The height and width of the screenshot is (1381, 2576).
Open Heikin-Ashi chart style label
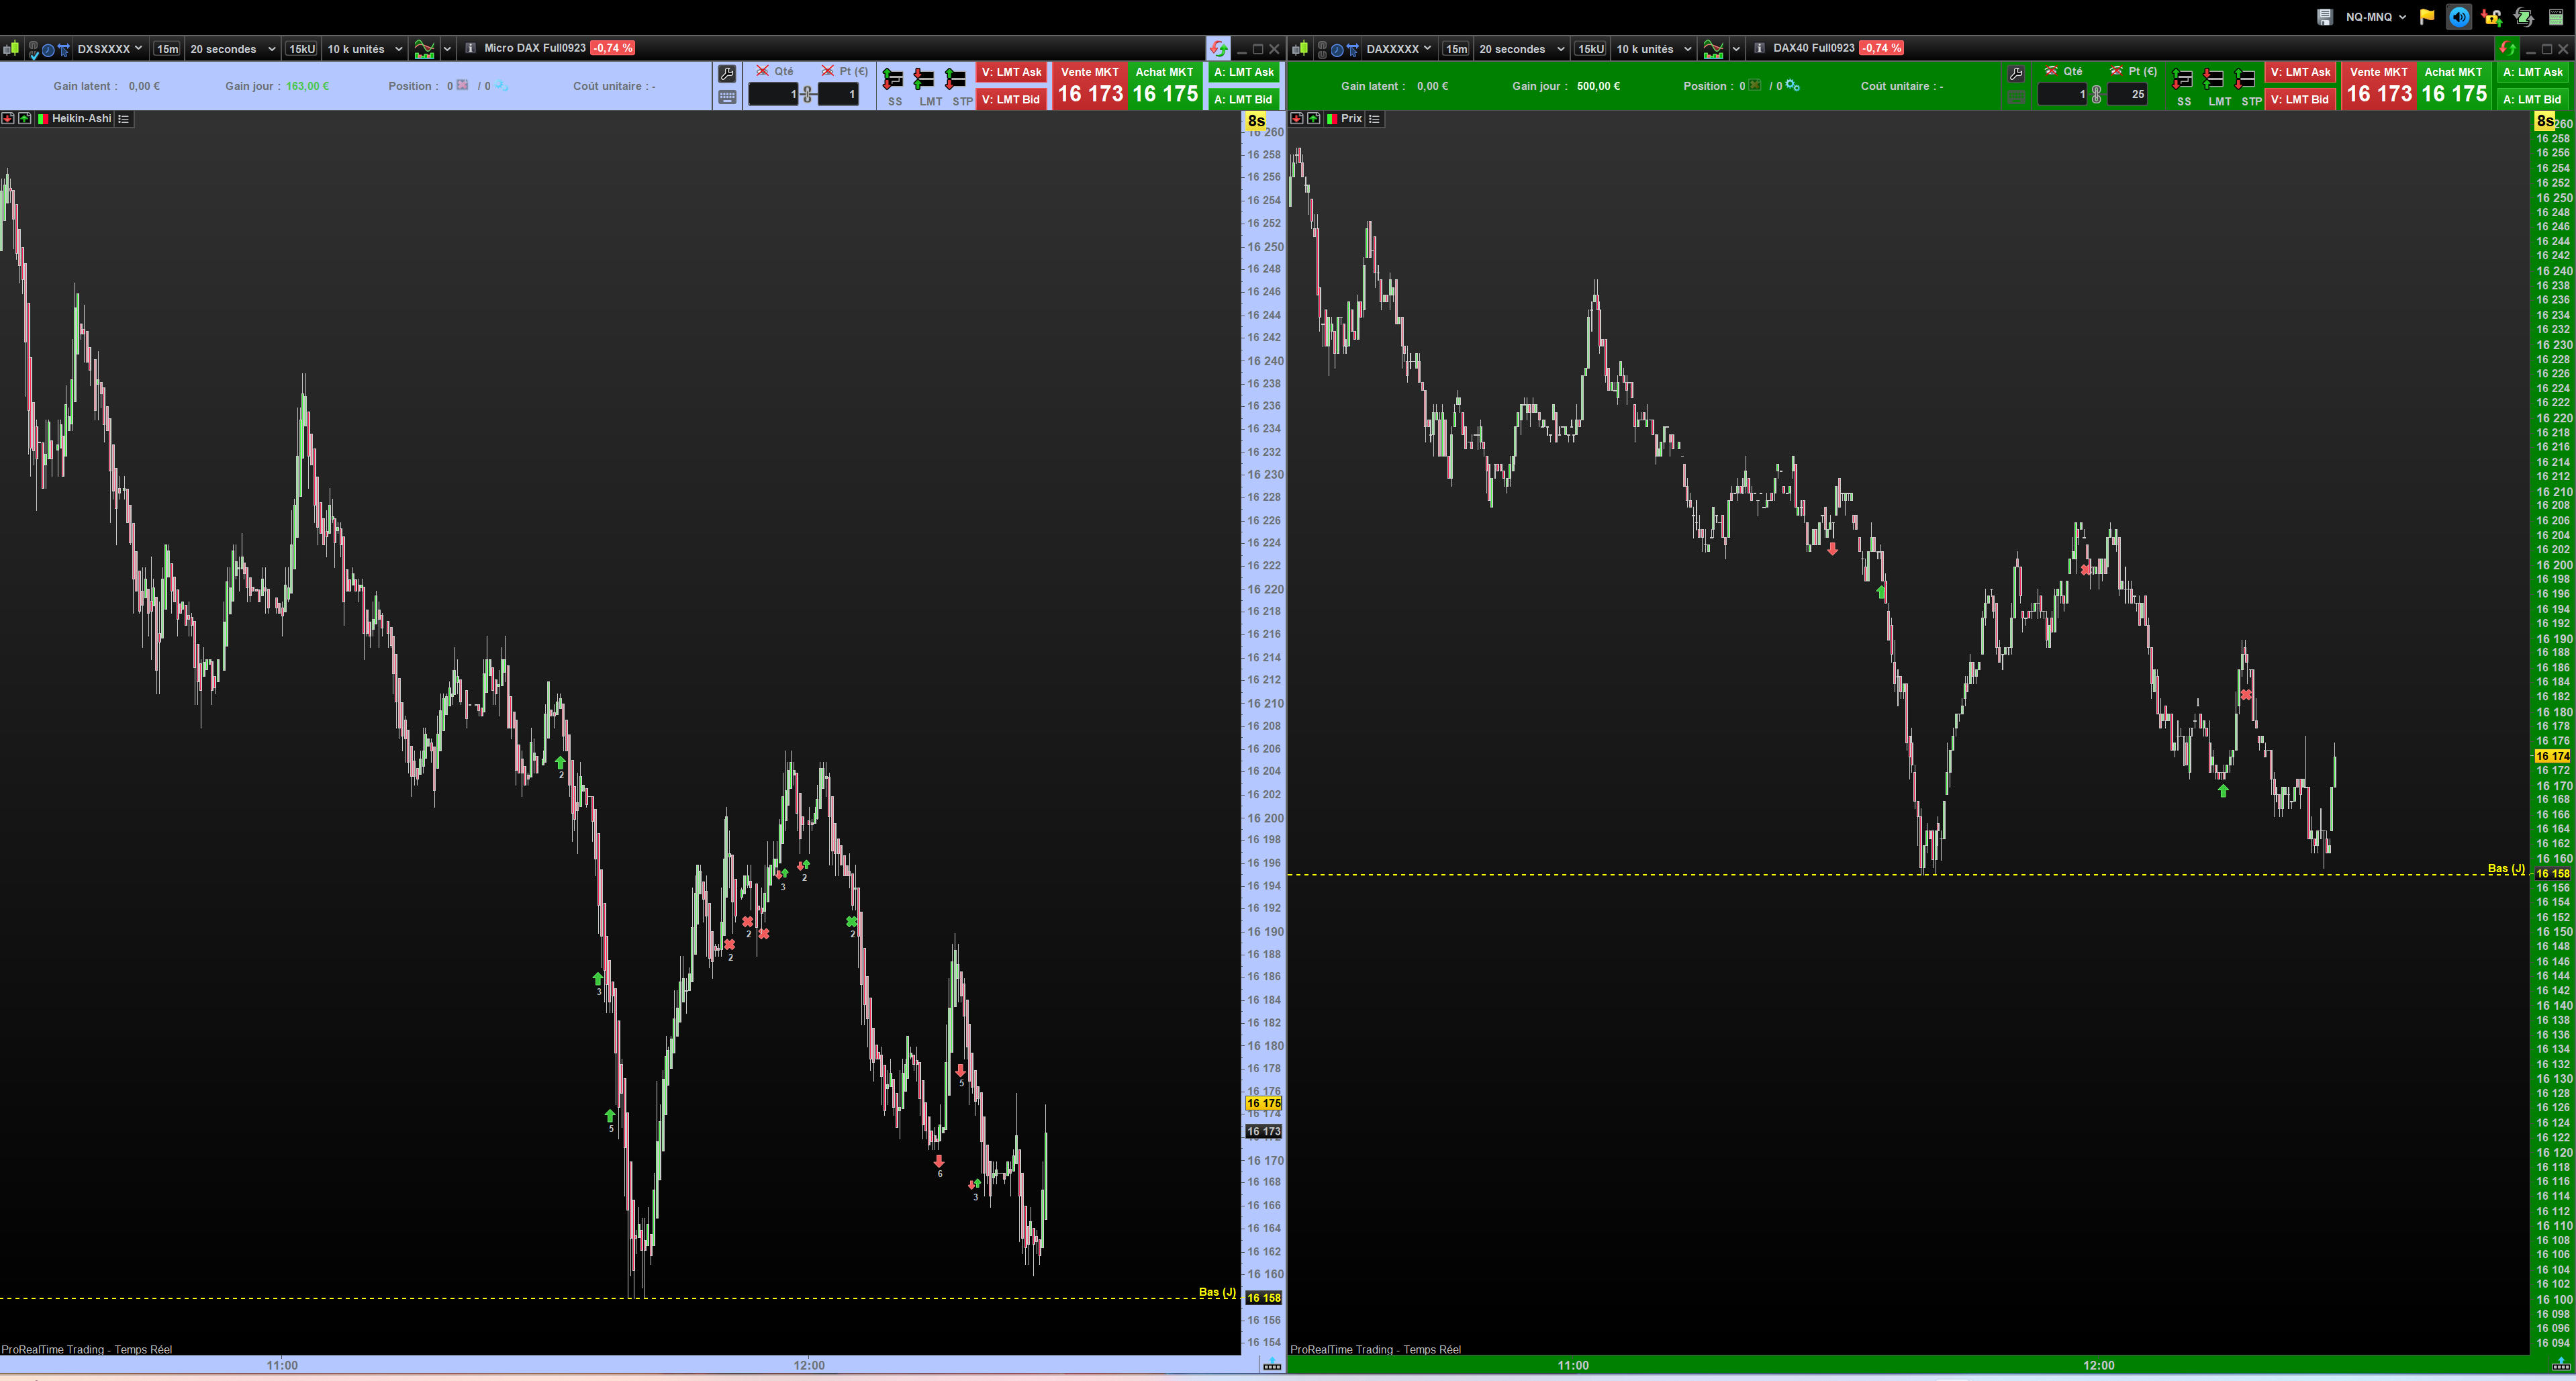tap(80, 118)
